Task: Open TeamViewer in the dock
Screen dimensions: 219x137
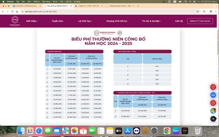Action: click(136, 131)
